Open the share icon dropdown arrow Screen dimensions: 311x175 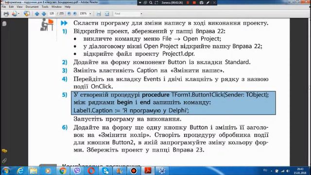(18, 14)
